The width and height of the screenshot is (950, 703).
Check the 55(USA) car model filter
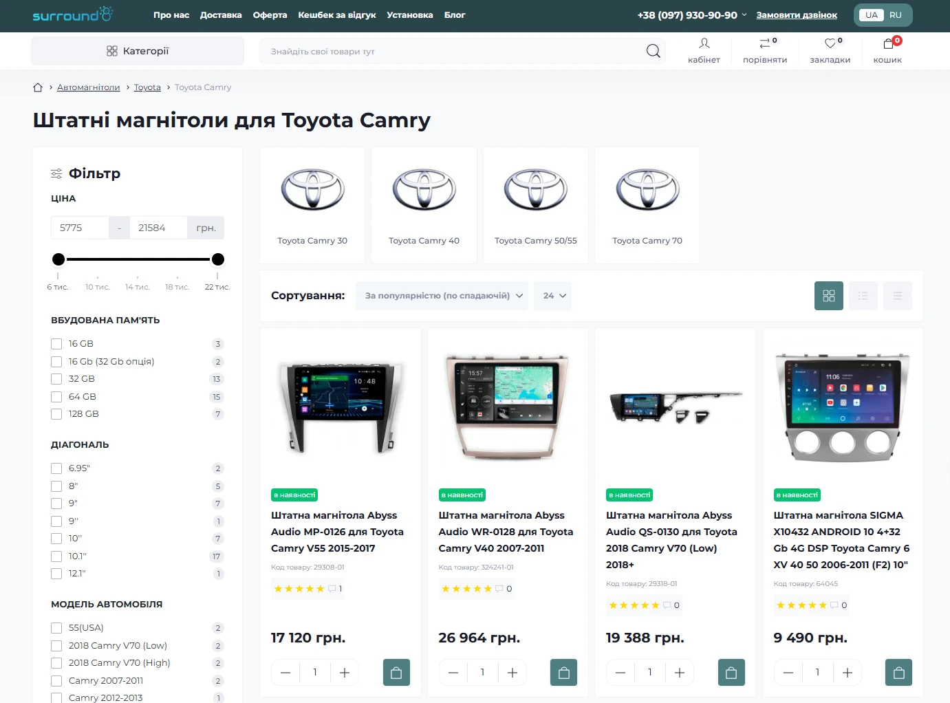[56, 628]
